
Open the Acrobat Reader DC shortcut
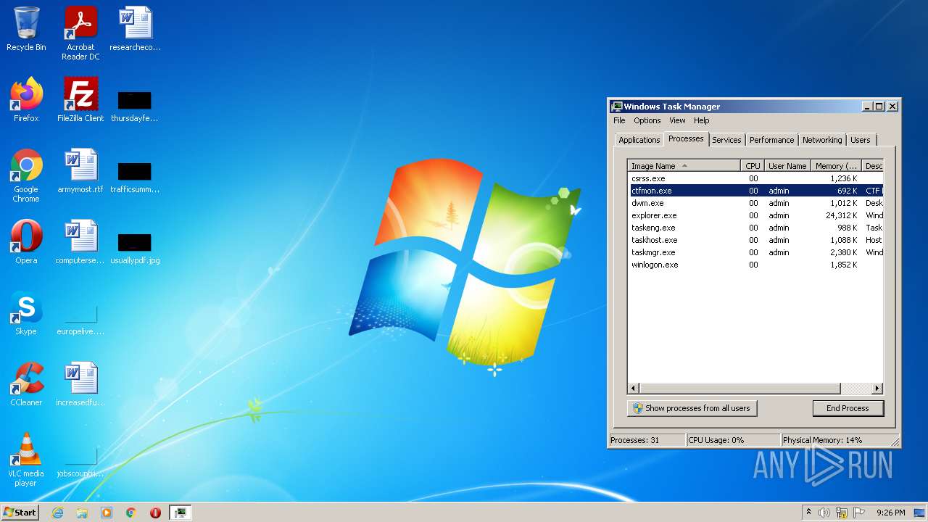80,33
